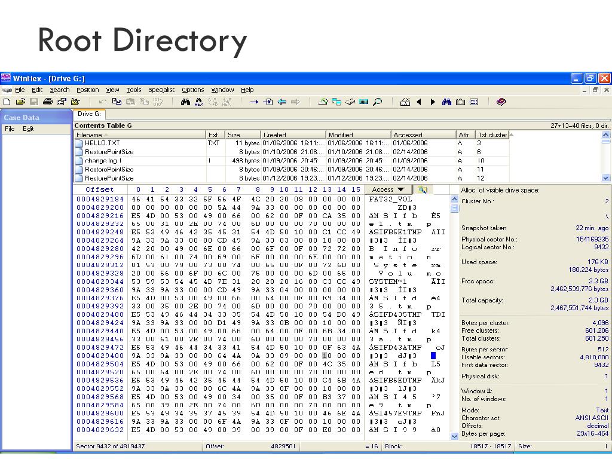The image size is (612, 459).
Task: Click the Back blue arrow icon
Action: point(282,102)
